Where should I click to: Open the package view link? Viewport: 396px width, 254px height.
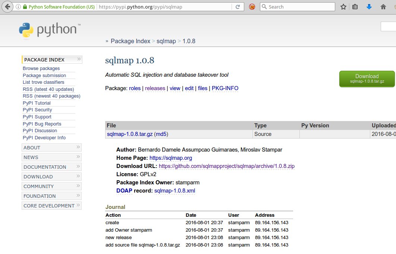(x=175, y=88)
